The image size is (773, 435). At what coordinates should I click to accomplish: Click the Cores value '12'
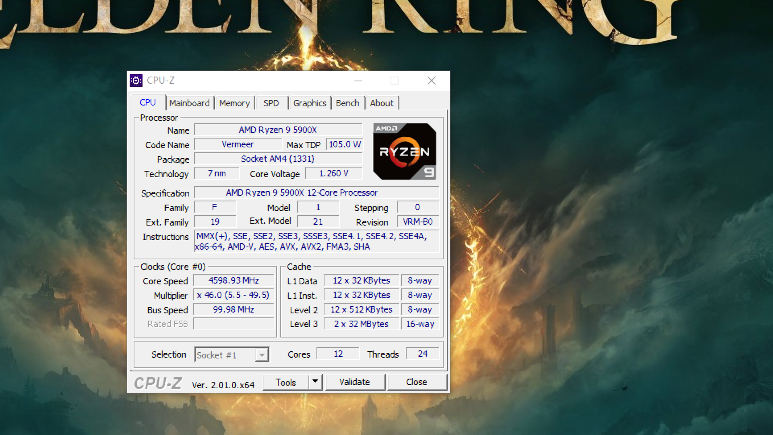pos(338,354)
